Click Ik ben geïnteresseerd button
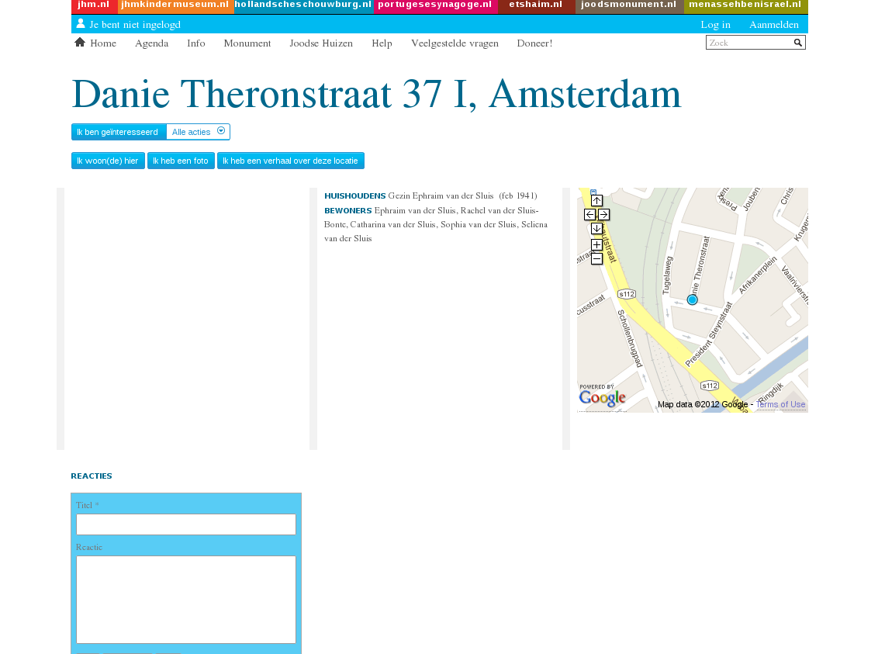Viewport: 885px width, 654px height. click(x=119, y=132)
